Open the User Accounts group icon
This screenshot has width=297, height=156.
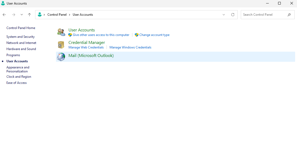pos(61,32)
